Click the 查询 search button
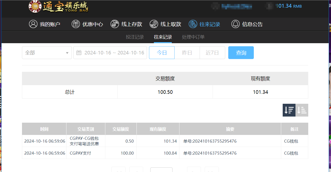 (x=241, y=53)
